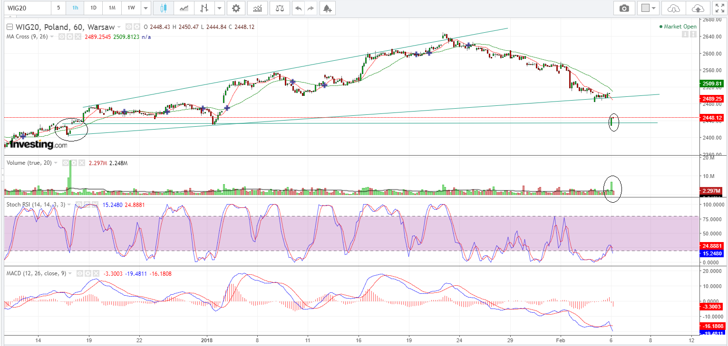728x346 pixels.
Task: Open the indicators menu
Action: pos(257,8)
